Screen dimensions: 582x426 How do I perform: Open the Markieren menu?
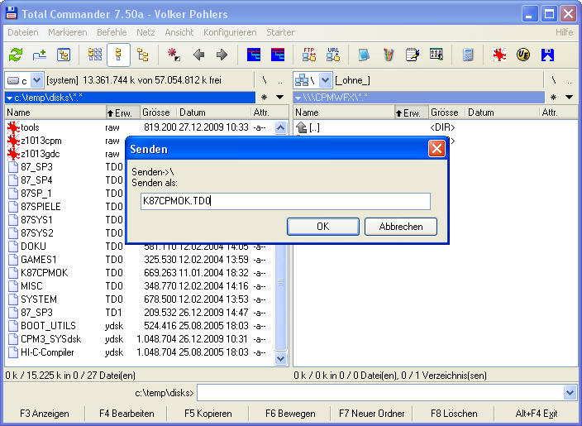68,32
